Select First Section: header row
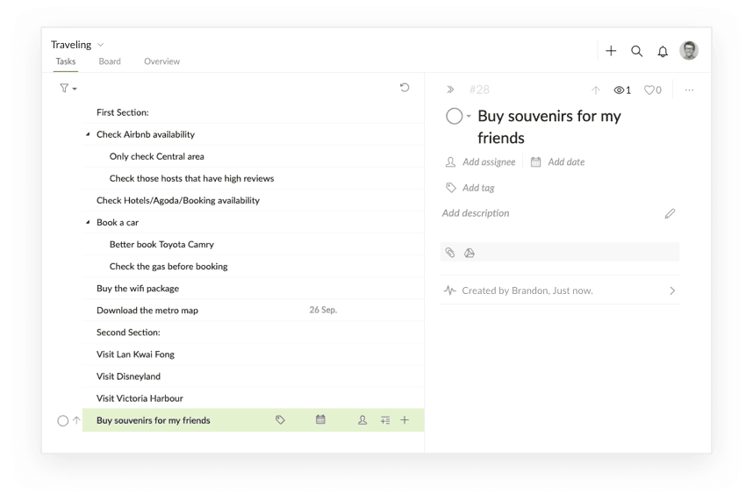The height and width of the screenshot is (501, 753). [253, 112]
